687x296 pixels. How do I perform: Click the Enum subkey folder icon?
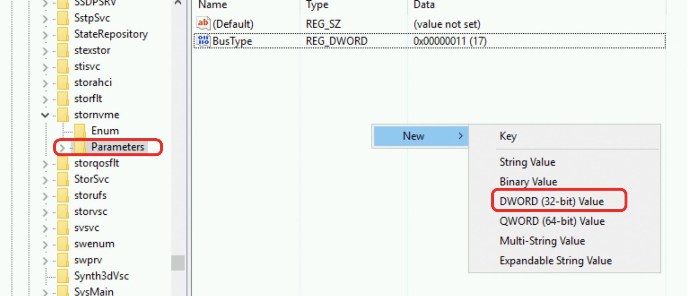click(80, 131)
